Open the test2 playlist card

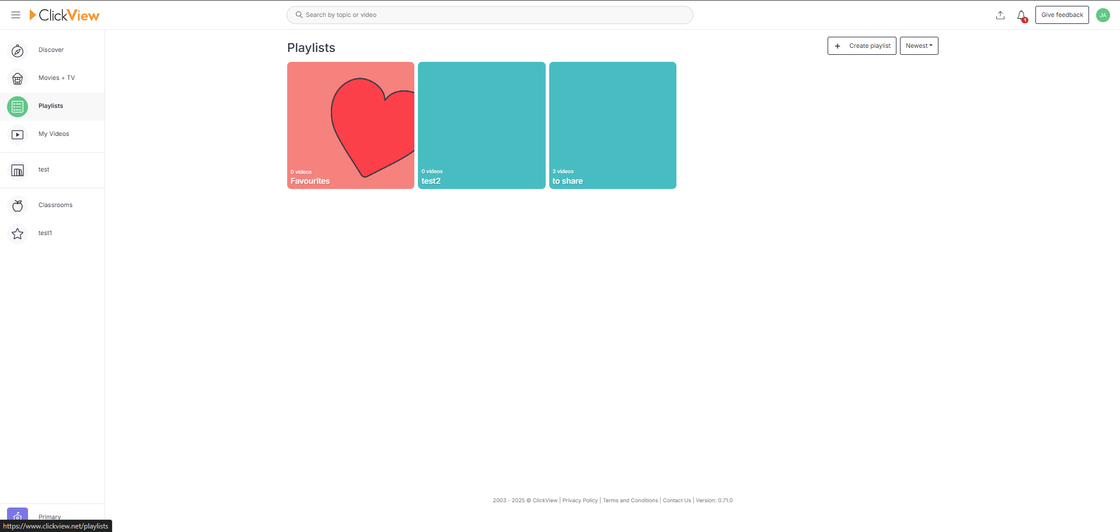[x=482, y=125]
